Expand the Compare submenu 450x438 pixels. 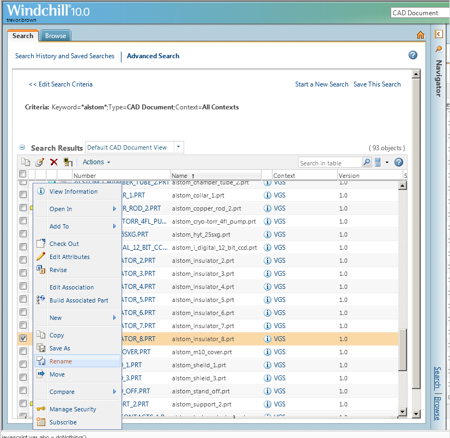click(x=114, y=392)
